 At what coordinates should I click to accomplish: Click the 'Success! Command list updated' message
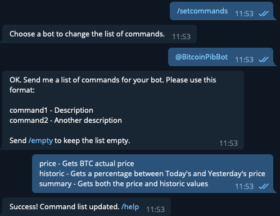coord(86,207)
